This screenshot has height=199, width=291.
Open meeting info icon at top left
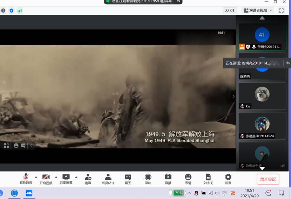(4, 11)
